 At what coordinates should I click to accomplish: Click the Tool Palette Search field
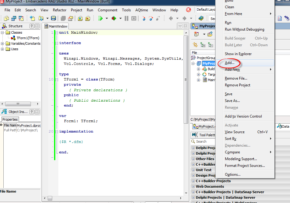coord(203,141)
